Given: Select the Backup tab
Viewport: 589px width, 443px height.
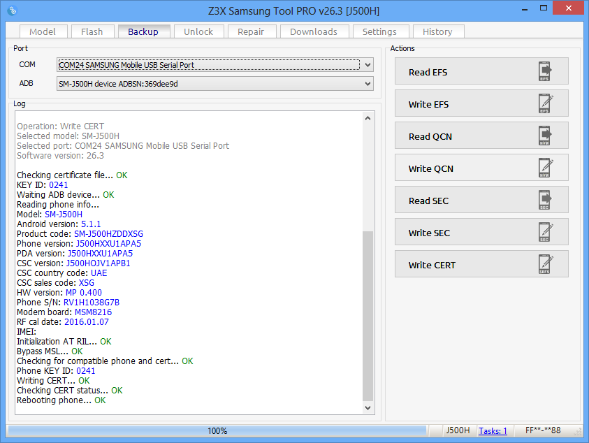Looking at the screenshot, I should click(x=143, y=31).
